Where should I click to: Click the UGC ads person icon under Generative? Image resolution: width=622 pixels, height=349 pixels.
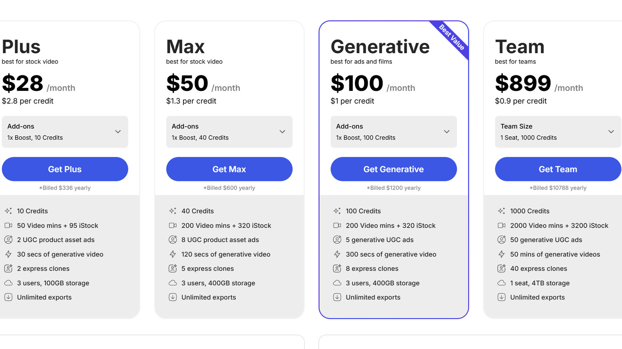(337, 240)
